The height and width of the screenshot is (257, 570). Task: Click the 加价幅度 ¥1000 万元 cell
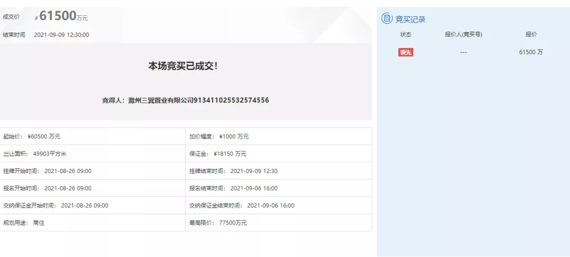tap(219, 137)
